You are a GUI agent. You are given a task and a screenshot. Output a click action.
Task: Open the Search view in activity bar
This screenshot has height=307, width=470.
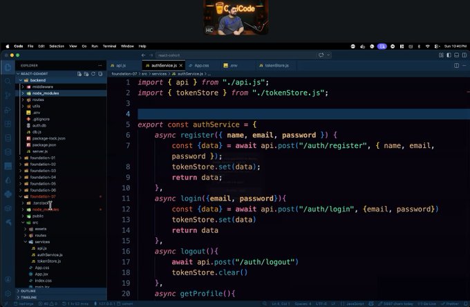pyautogui.click(x=8, y=81)
